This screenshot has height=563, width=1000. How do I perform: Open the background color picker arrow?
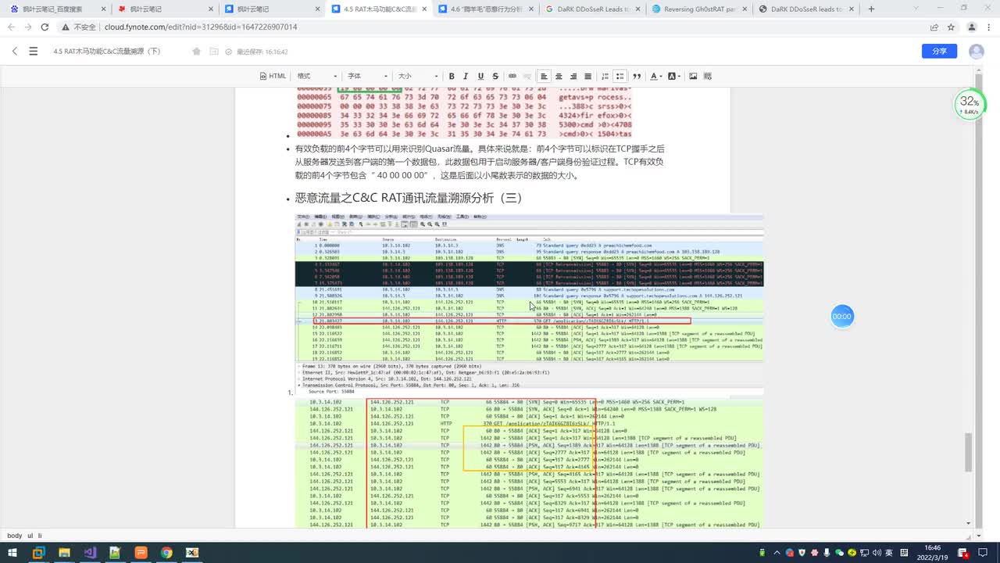click(679, 76)
